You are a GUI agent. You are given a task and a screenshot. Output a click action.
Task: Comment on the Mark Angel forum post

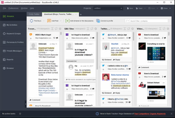click(x=35, y=100)
